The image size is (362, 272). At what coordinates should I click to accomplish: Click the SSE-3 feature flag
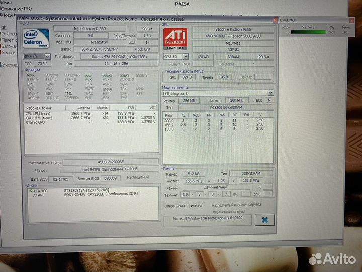[125, 75]
